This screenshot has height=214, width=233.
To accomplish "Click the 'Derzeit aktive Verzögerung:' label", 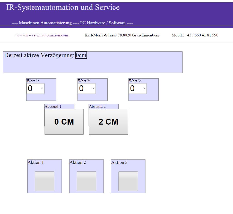I will coord(39,55).
